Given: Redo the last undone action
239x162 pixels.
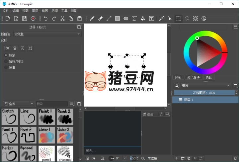Looking at the screenshot, I should 54,19.
